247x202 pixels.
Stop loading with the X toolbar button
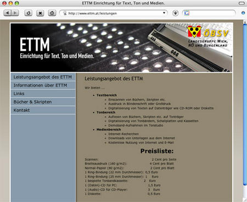coord(40,13)
